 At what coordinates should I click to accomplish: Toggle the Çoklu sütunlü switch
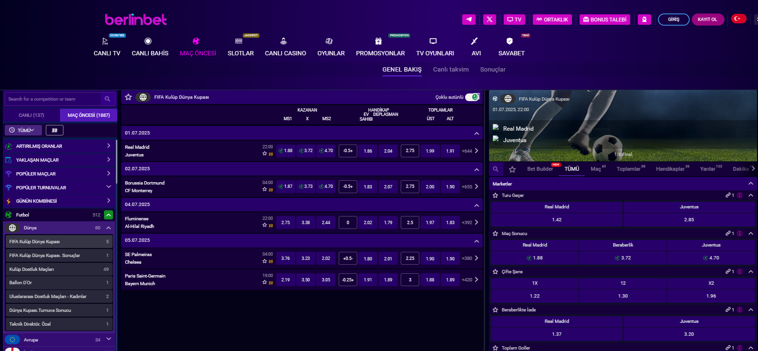click(472, 97)
